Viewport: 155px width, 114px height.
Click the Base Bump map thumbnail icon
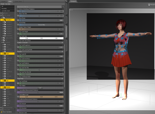coord(18,20)
